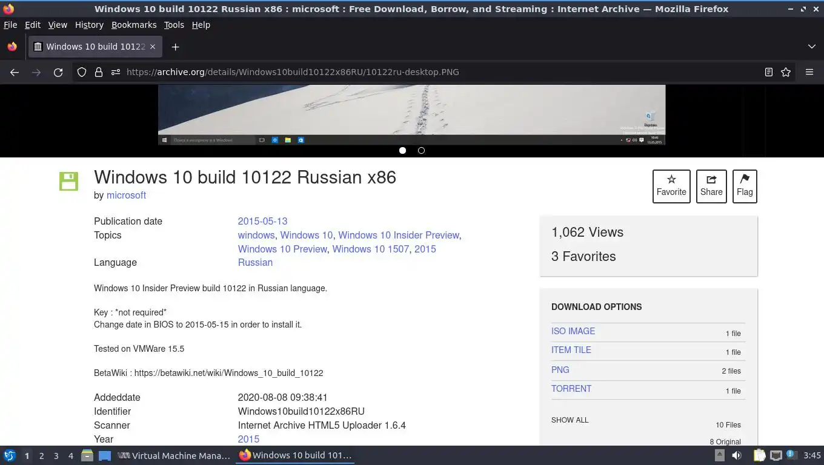824x465 pixels.
Task: Click the Windows 10 desktop screenshot preview
Action: (411, 114)
